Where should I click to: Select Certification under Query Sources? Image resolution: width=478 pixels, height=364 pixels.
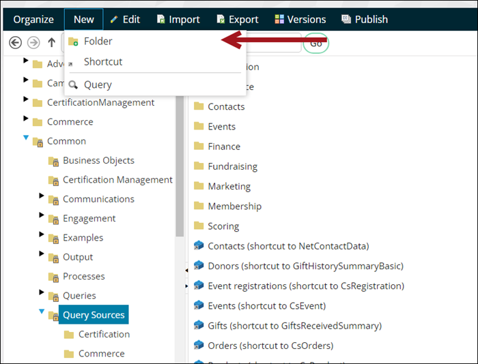104,334
